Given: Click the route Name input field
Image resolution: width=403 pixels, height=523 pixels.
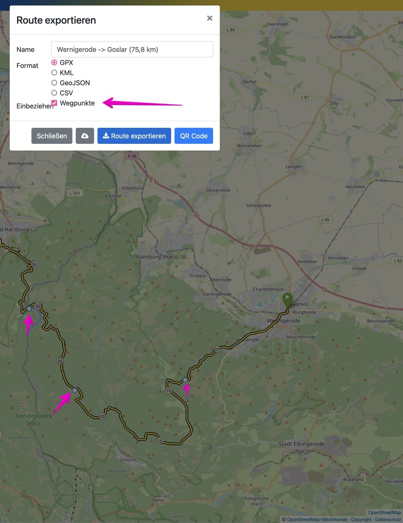Looking at the screenshot, I should [132, 49].
